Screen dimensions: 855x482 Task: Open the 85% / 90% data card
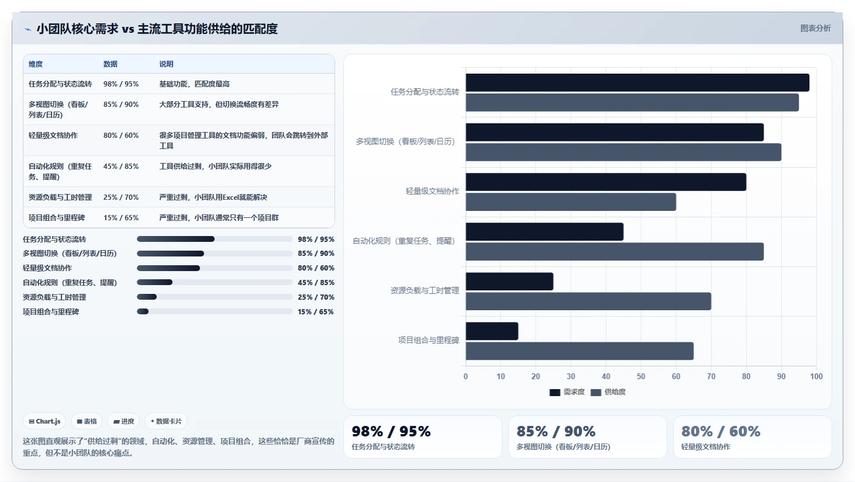coord(588,437)
